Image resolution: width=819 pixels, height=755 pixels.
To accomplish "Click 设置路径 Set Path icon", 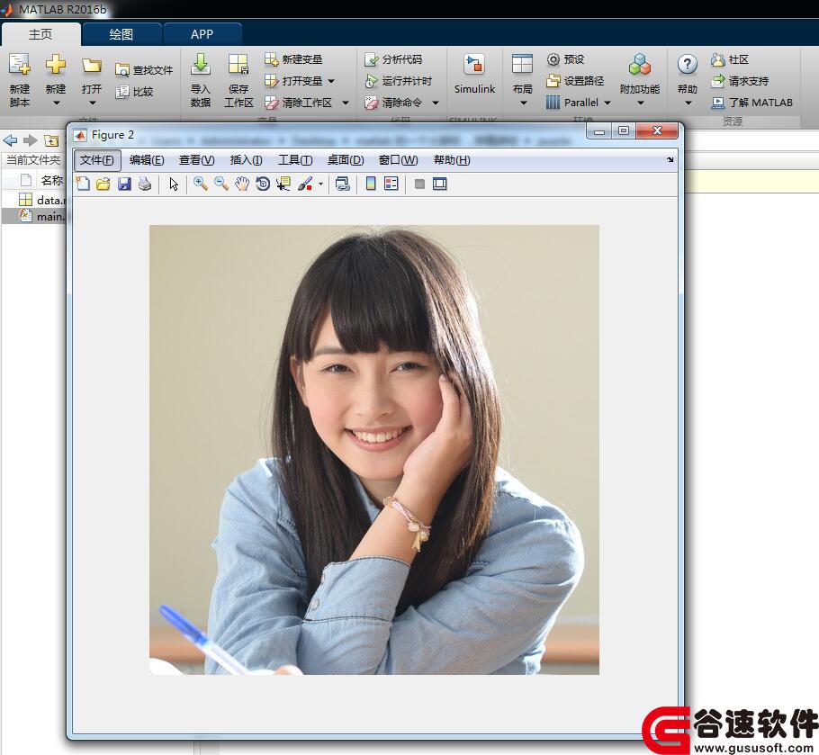I will tap(553, 81).
